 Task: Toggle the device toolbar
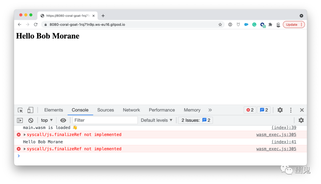(30, 110)
